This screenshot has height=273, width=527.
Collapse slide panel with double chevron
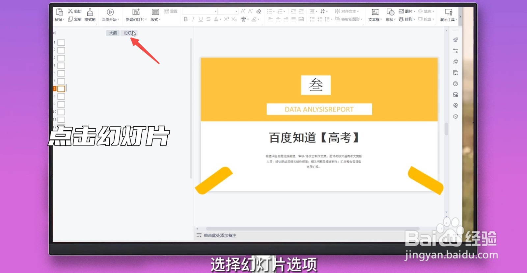[55, 33]
